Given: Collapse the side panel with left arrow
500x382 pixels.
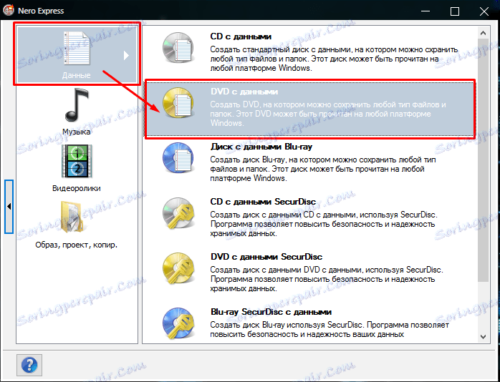Looking at the screenshot, I should [x=9, y=207].
